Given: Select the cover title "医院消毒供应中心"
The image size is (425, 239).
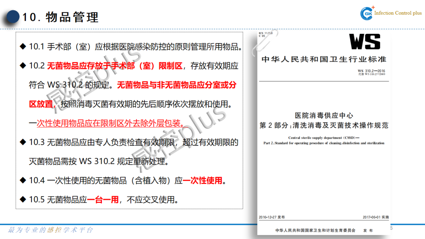Looking at the screenshot, I should (x=324, y=116).
